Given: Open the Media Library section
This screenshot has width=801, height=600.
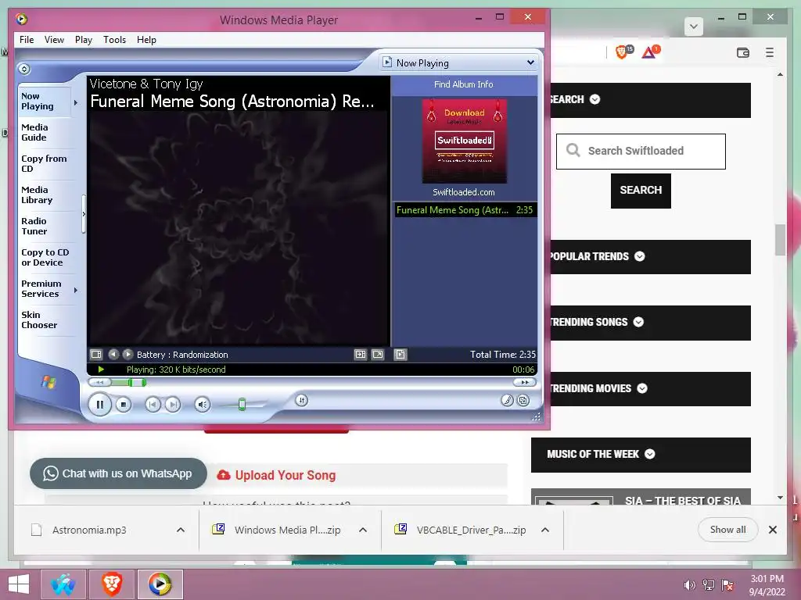Looking at the screenshot, I should pos(45,195).
